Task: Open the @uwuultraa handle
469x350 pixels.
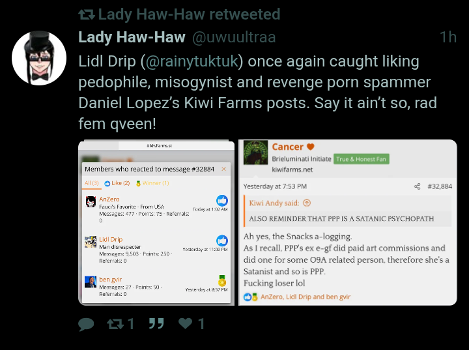Action: [234, 37]
